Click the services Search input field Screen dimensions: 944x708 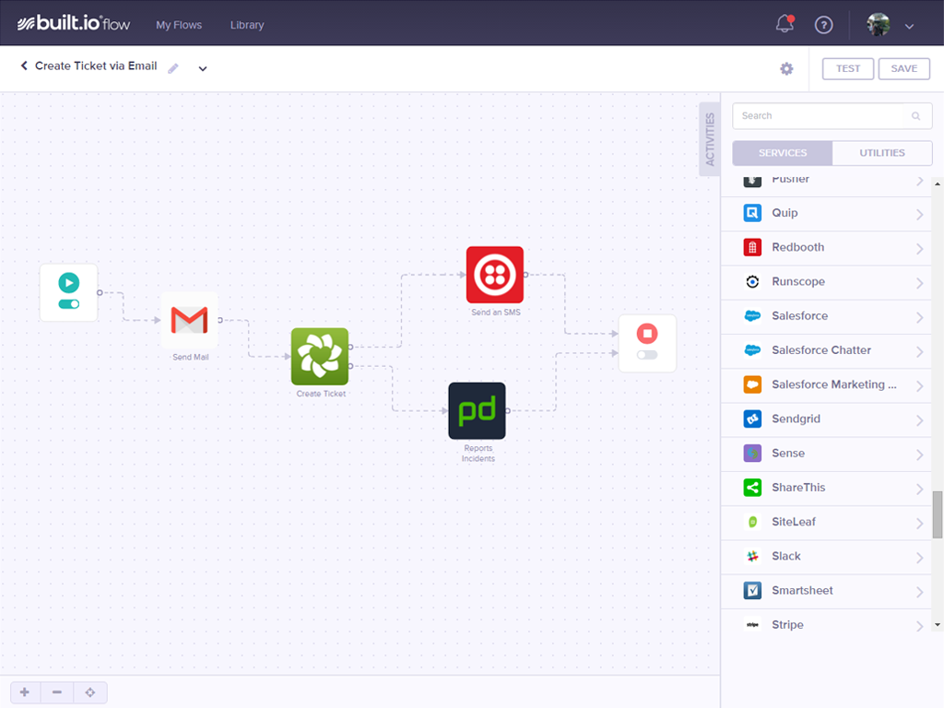pos(823,116)
